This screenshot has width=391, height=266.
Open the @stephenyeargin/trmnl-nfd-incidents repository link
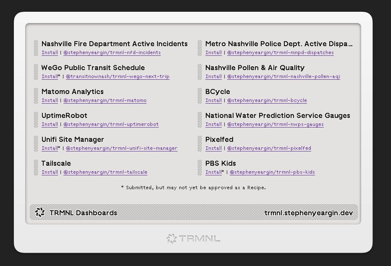[x=112, y=52]
